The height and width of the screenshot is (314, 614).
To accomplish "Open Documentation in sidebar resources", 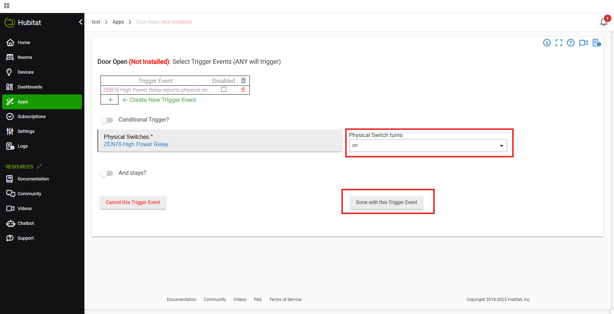I will coord(42,179).
